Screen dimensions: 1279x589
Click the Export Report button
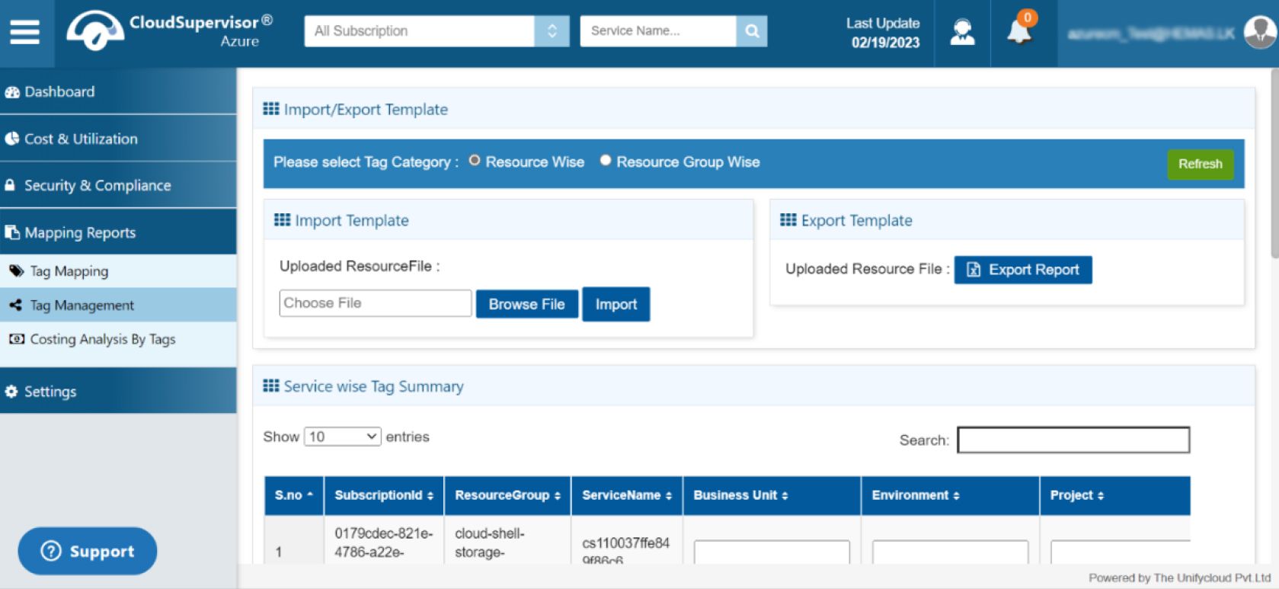pos(1023,270)
